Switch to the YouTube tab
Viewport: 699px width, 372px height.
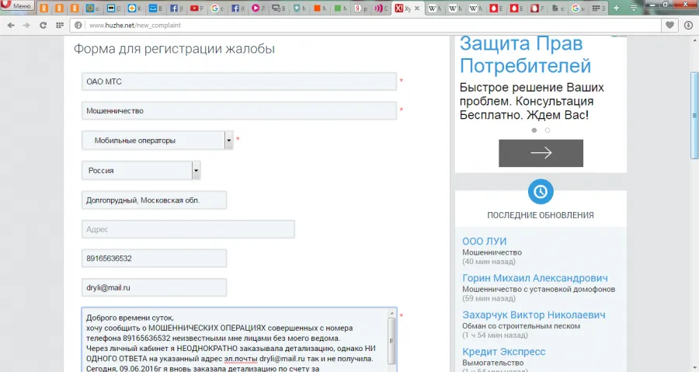tap(196, 8)
